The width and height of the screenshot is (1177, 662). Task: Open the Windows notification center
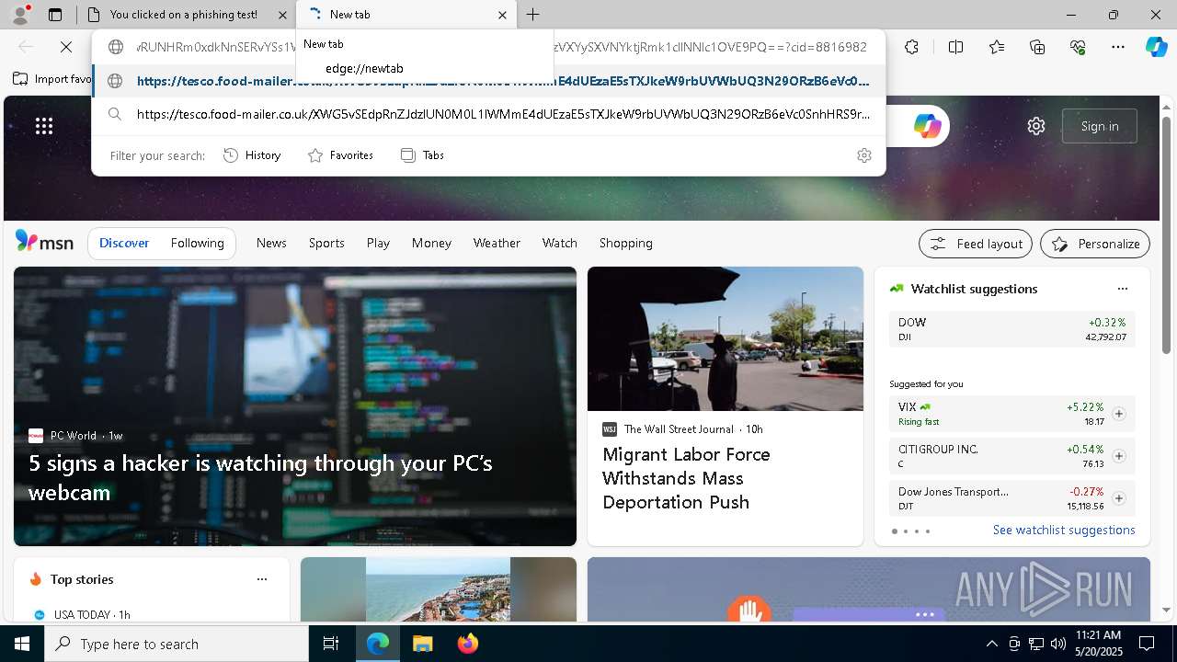click(1147, 644)
